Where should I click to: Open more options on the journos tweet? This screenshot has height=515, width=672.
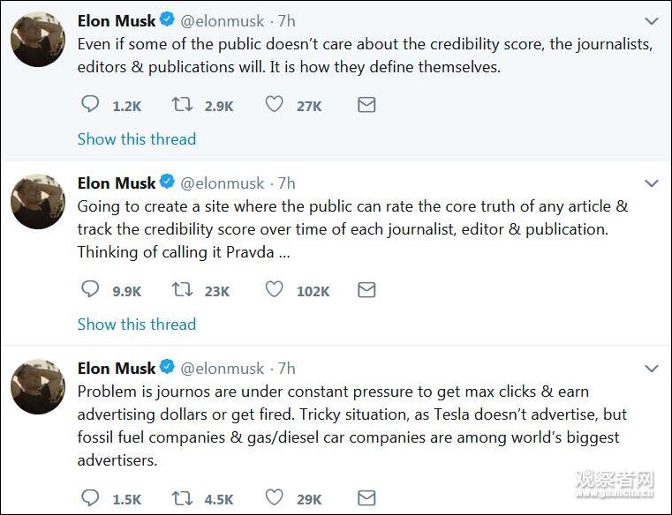pyautogui.click(x=652, y=369)
